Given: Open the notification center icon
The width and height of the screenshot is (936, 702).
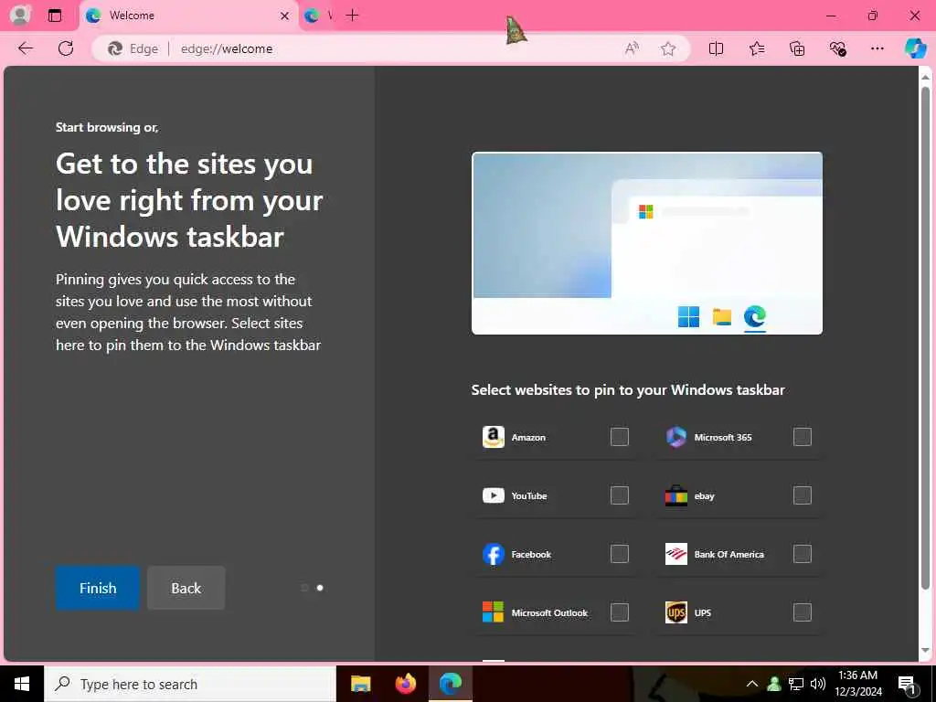Looking at the screenshot, I should 908,685.
